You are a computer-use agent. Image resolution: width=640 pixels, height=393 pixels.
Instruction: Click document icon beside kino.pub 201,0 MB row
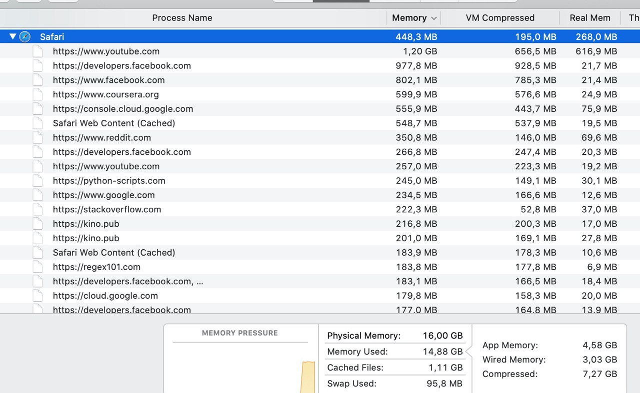38,238
